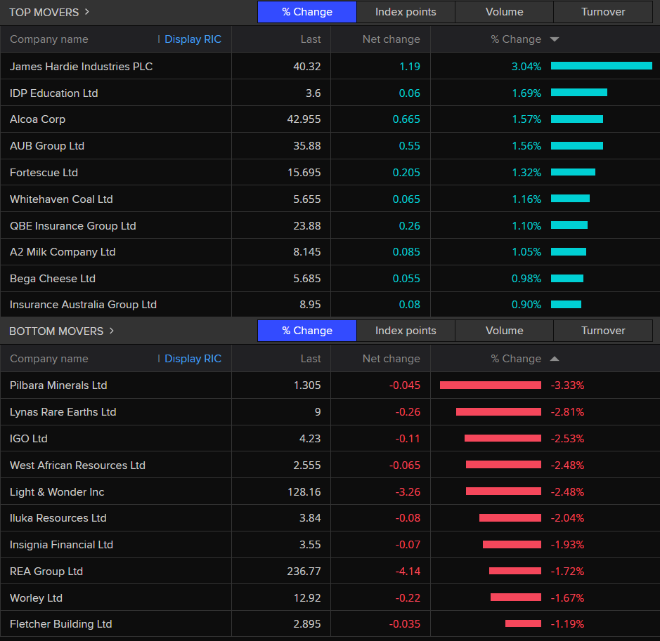Select QBE Insurance Group Ltd
This screenshot has width=660, height=641.
click(x=73, y=225)
